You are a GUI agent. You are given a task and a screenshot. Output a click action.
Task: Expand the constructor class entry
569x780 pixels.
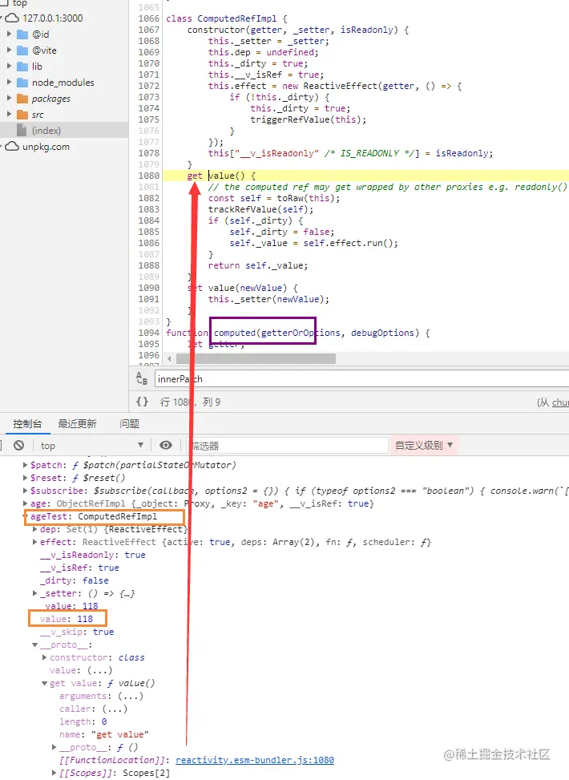(45, 657)
